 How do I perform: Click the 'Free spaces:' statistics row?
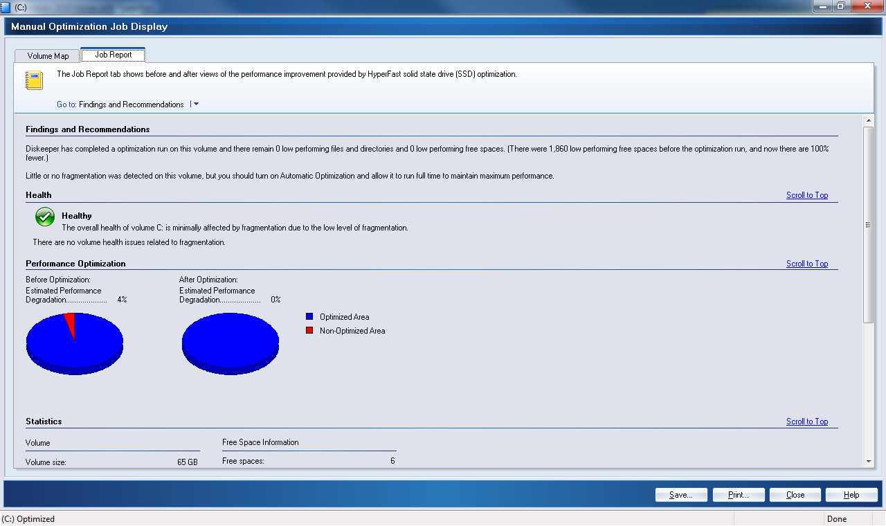(x=309, y=461)
